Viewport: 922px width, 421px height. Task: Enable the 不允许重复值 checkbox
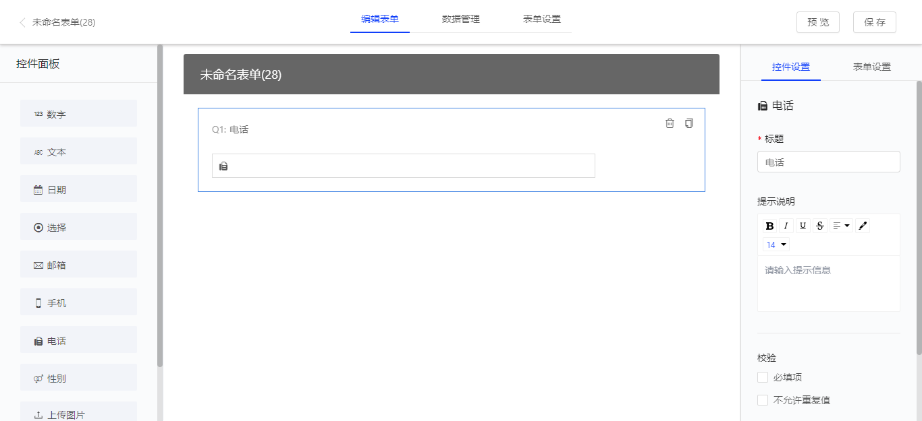point(763,400)
